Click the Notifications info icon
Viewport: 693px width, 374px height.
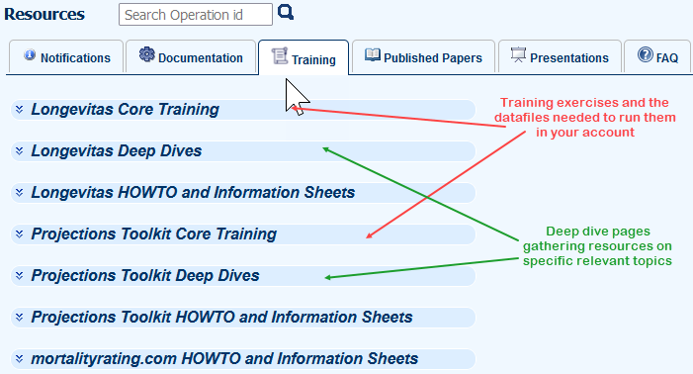(x=30, y=54)
